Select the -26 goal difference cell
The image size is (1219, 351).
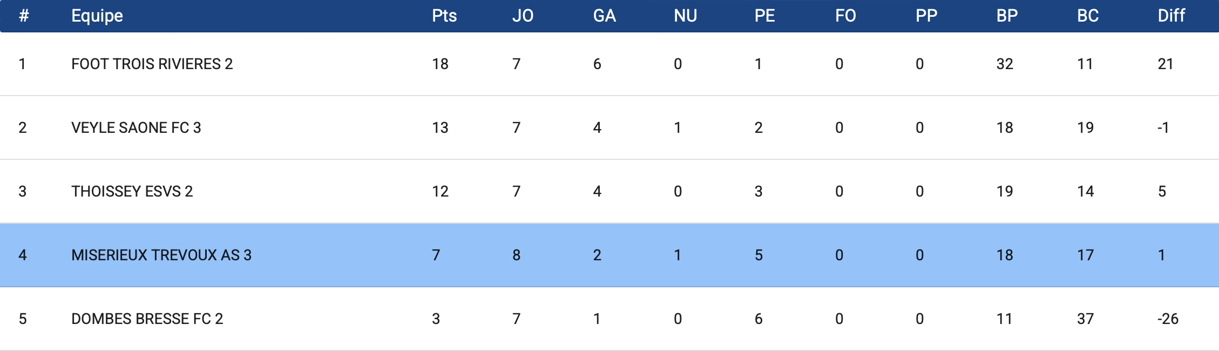[1168, 319]
